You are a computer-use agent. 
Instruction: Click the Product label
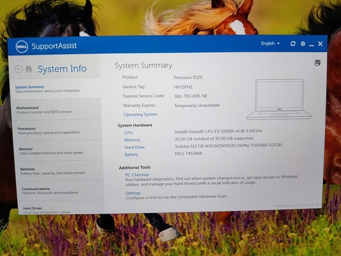[x=130, y=77]
